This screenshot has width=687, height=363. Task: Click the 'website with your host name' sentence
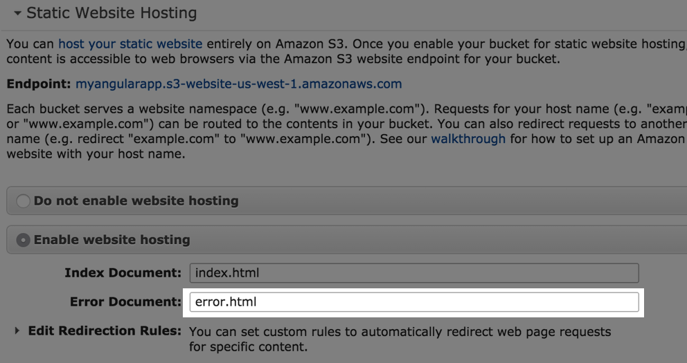(x=96, y=154)
